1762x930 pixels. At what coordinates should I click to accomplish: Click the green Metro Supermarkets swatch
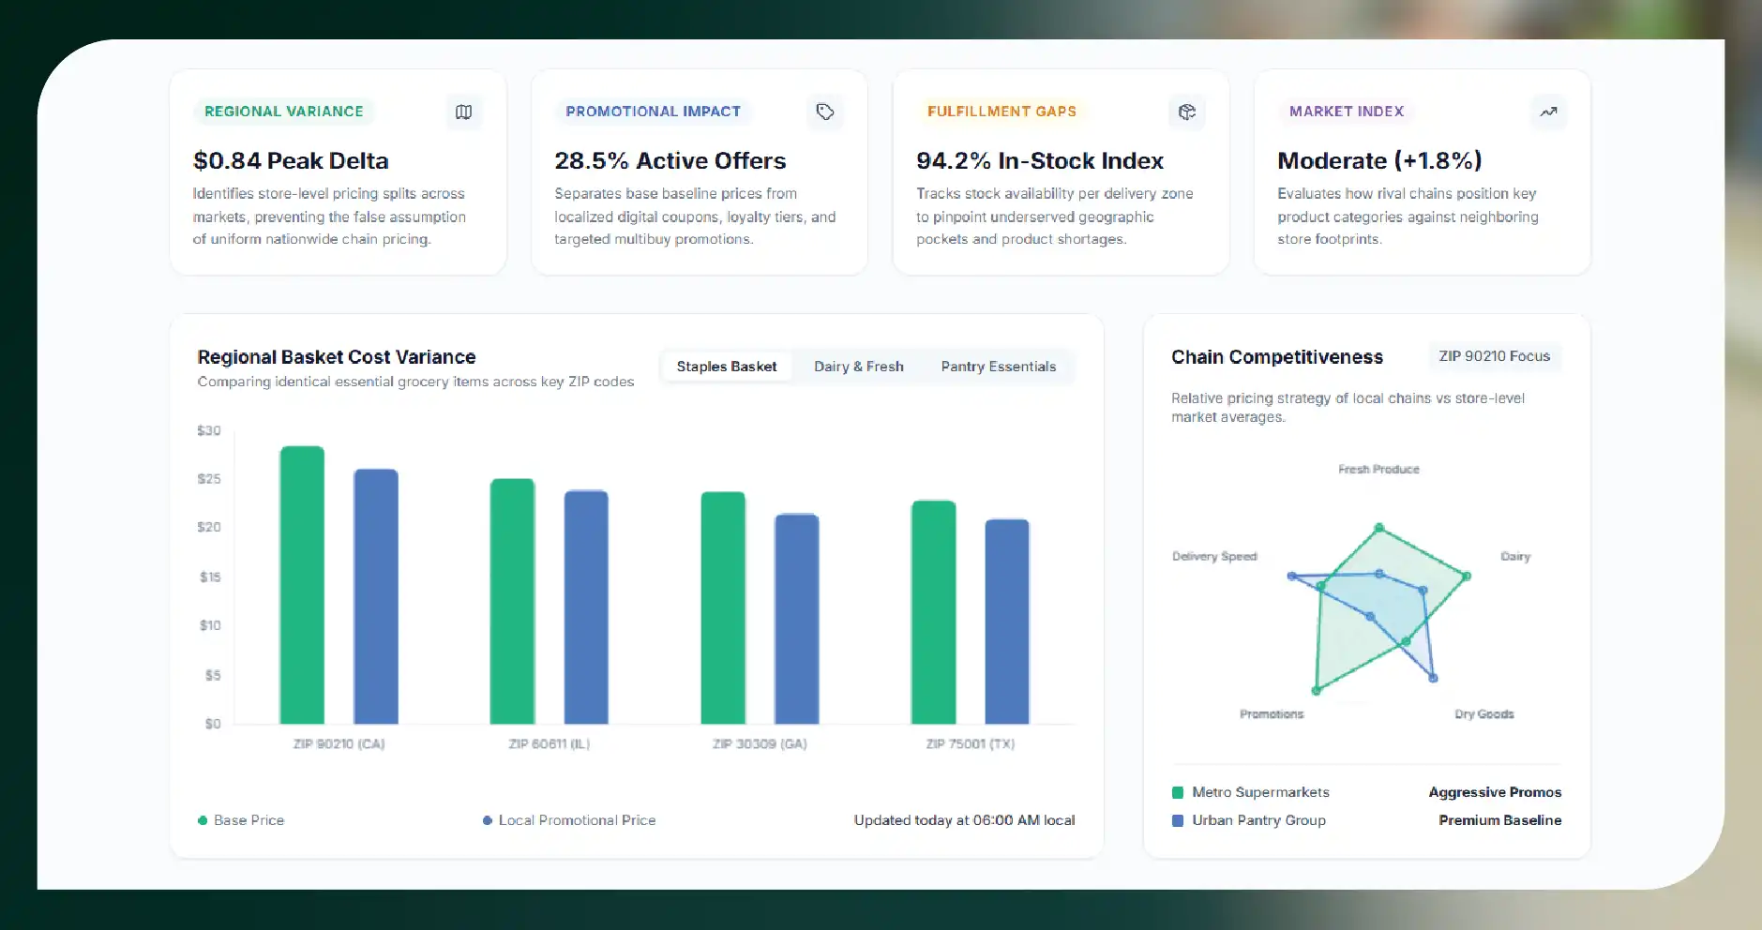[1178, 793]
